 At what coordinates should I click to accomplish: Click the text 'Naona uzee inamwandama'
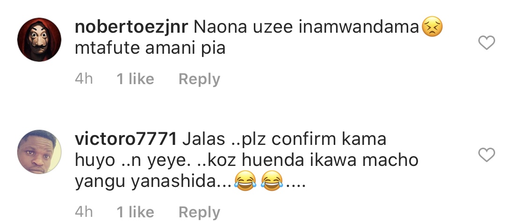click(306, 27)
